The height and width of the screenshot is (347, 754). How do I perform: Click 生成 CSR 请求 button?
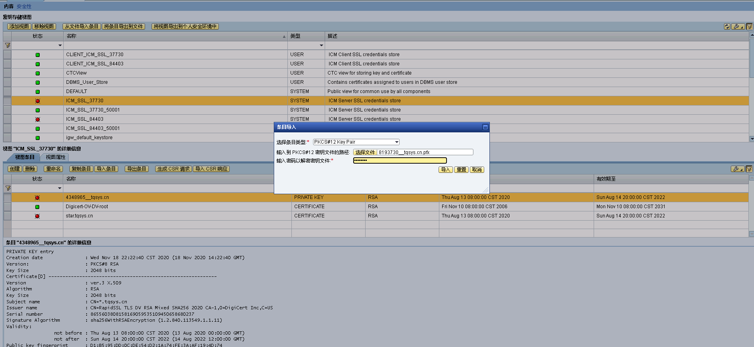pyautogui.click(x=174, y=169)
